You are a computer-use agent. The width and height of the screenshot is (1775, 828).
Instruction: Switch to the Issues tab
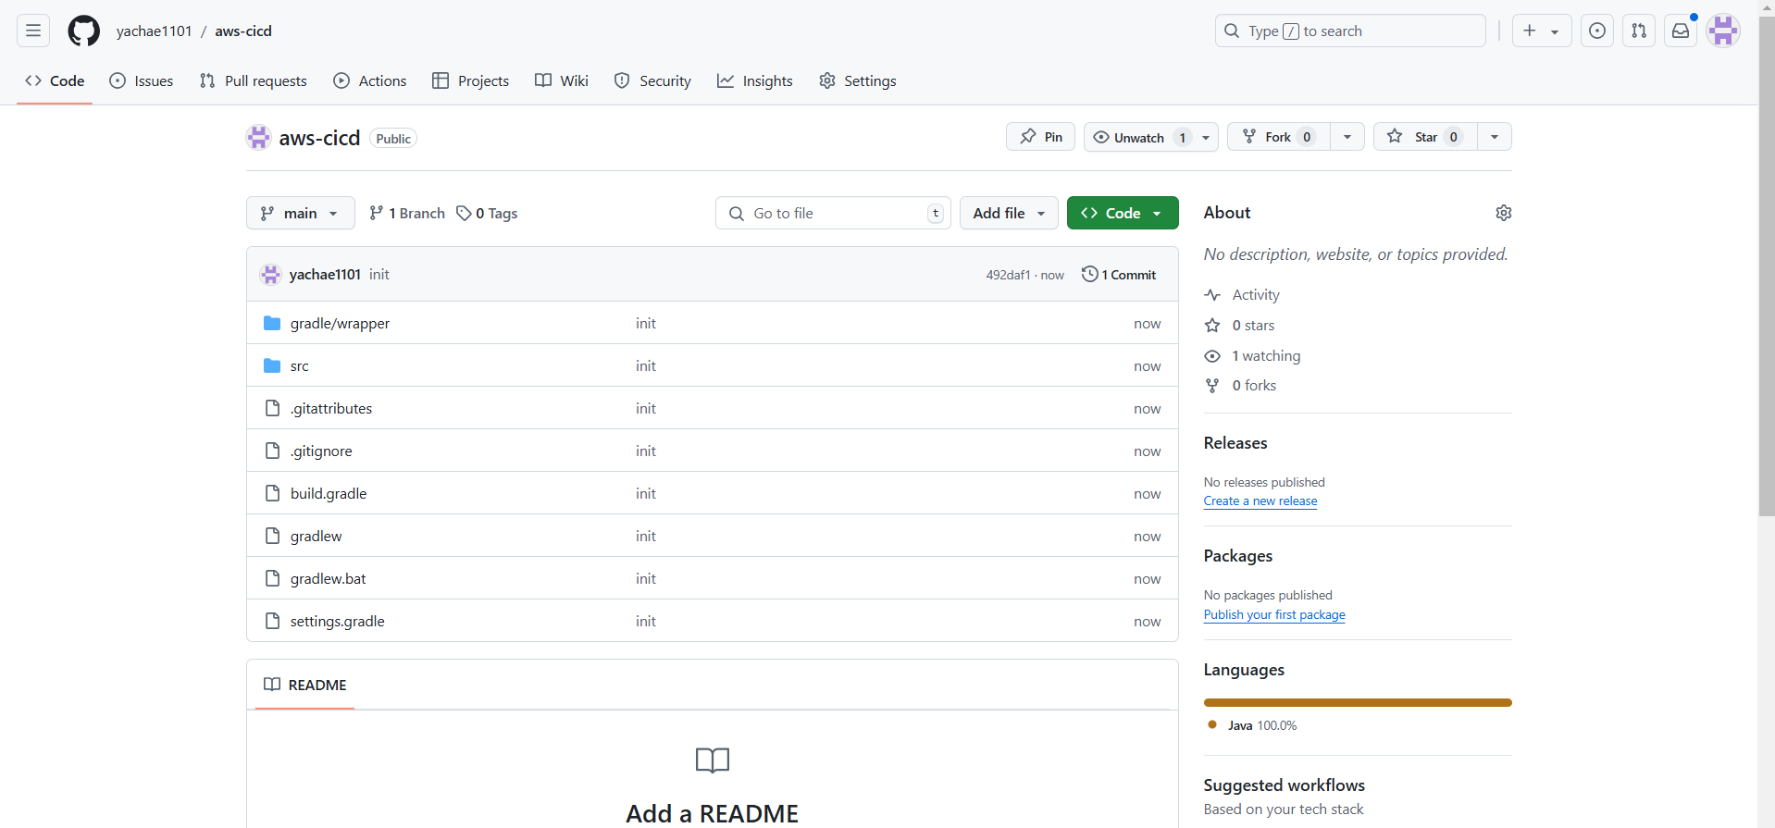pyautogui.click(x=142, y=80)
